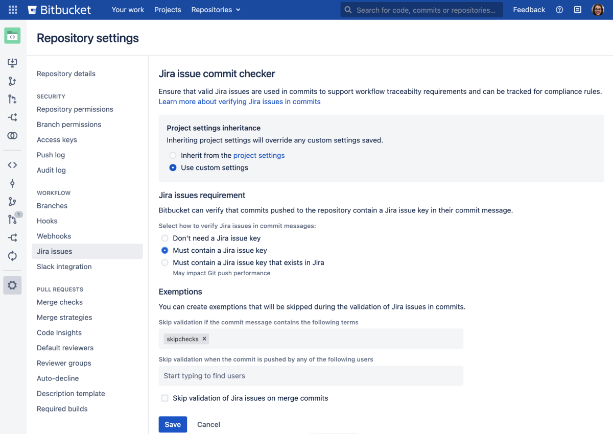Open Your work in top navigation
Viewport: 613px width, 434px height.
(x=128, y=10)
